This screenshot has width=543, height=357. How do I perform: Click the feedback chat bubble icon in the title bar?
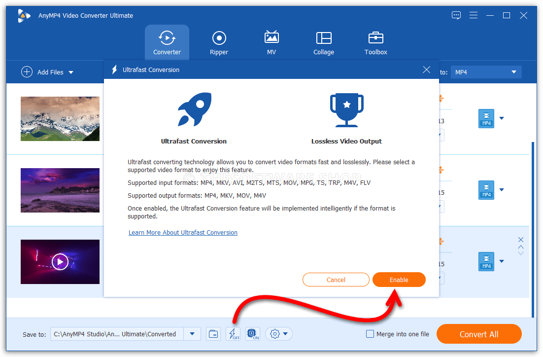[456, 15]
